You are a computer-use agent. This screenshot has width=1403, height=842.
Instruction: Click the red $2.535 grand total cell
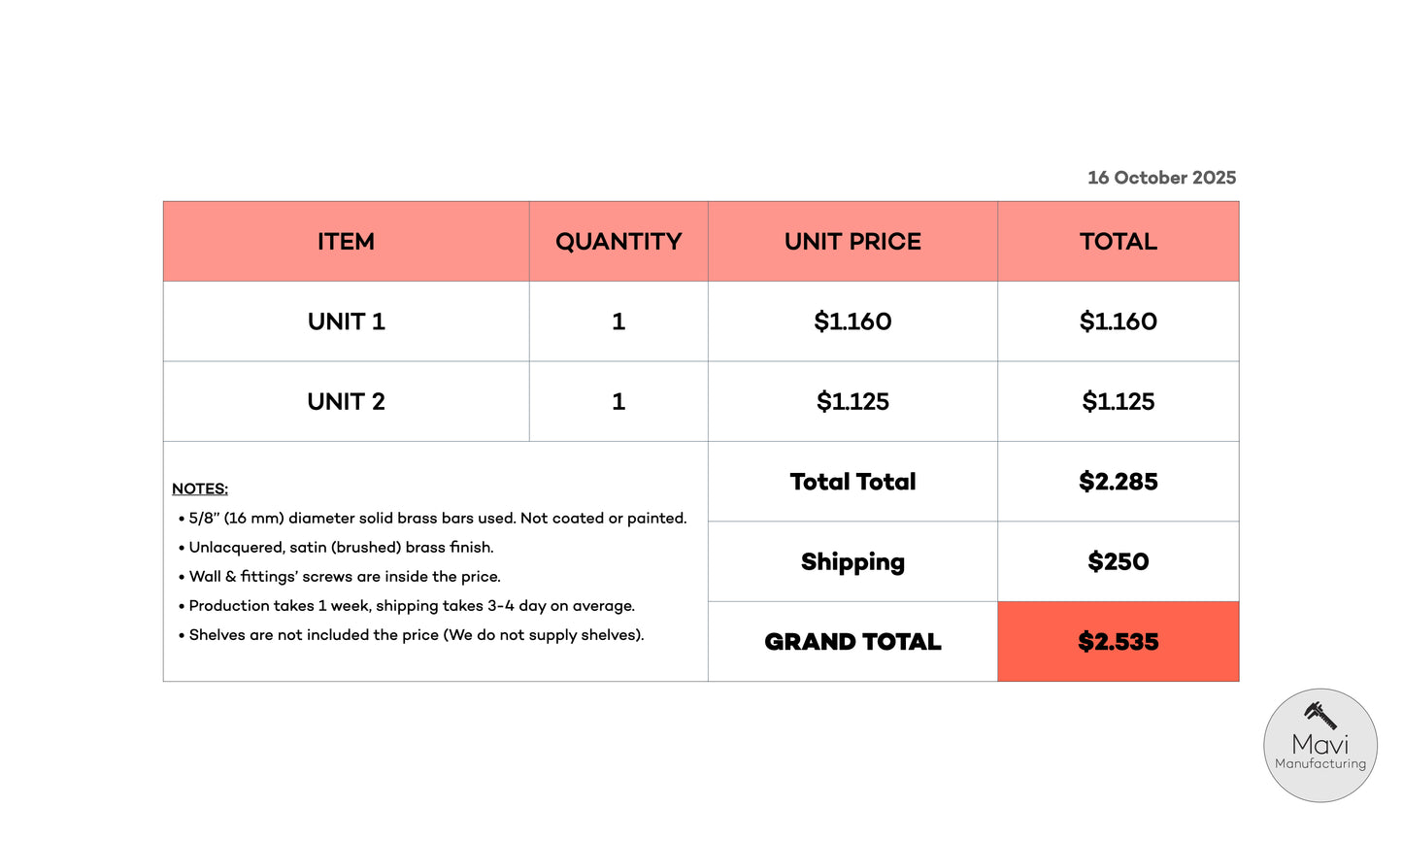coord(1118,642)
